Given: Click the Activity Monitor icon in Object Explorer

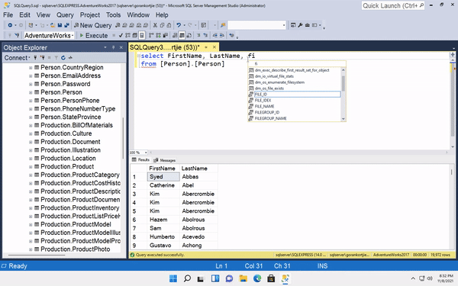Looking at the screenshot, I should (70, 58).
